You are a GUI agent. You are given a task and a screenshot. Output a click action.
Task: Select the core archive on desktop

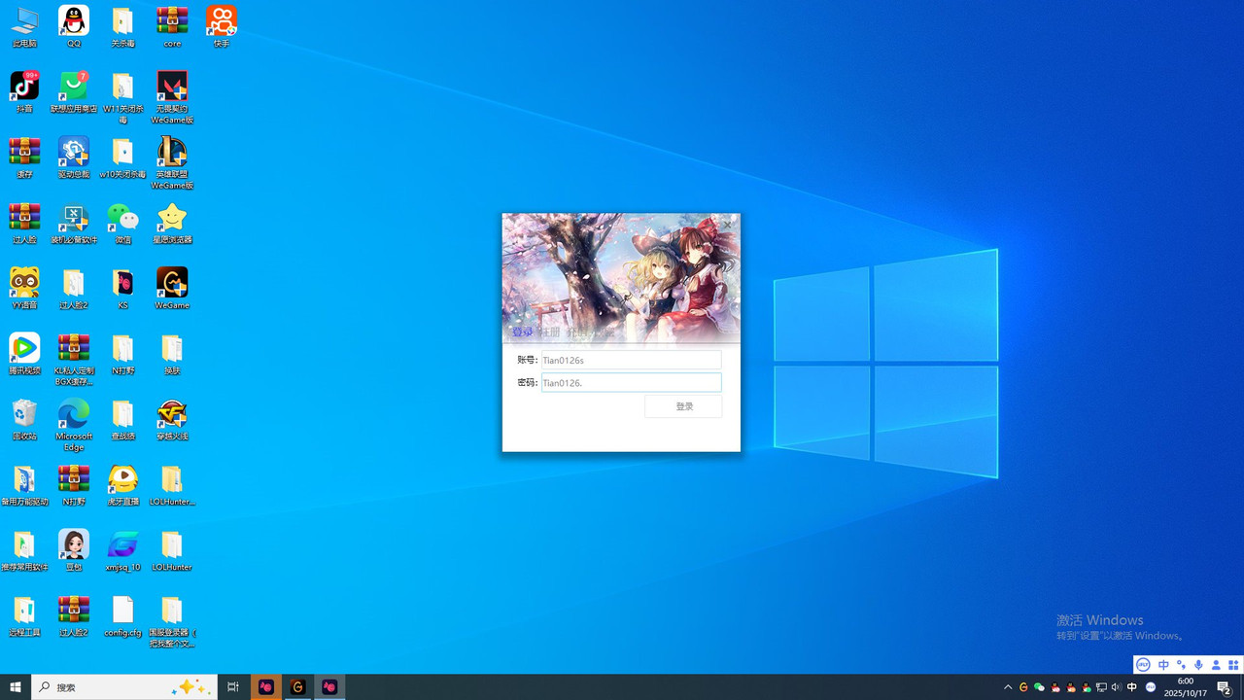point(172,26)
